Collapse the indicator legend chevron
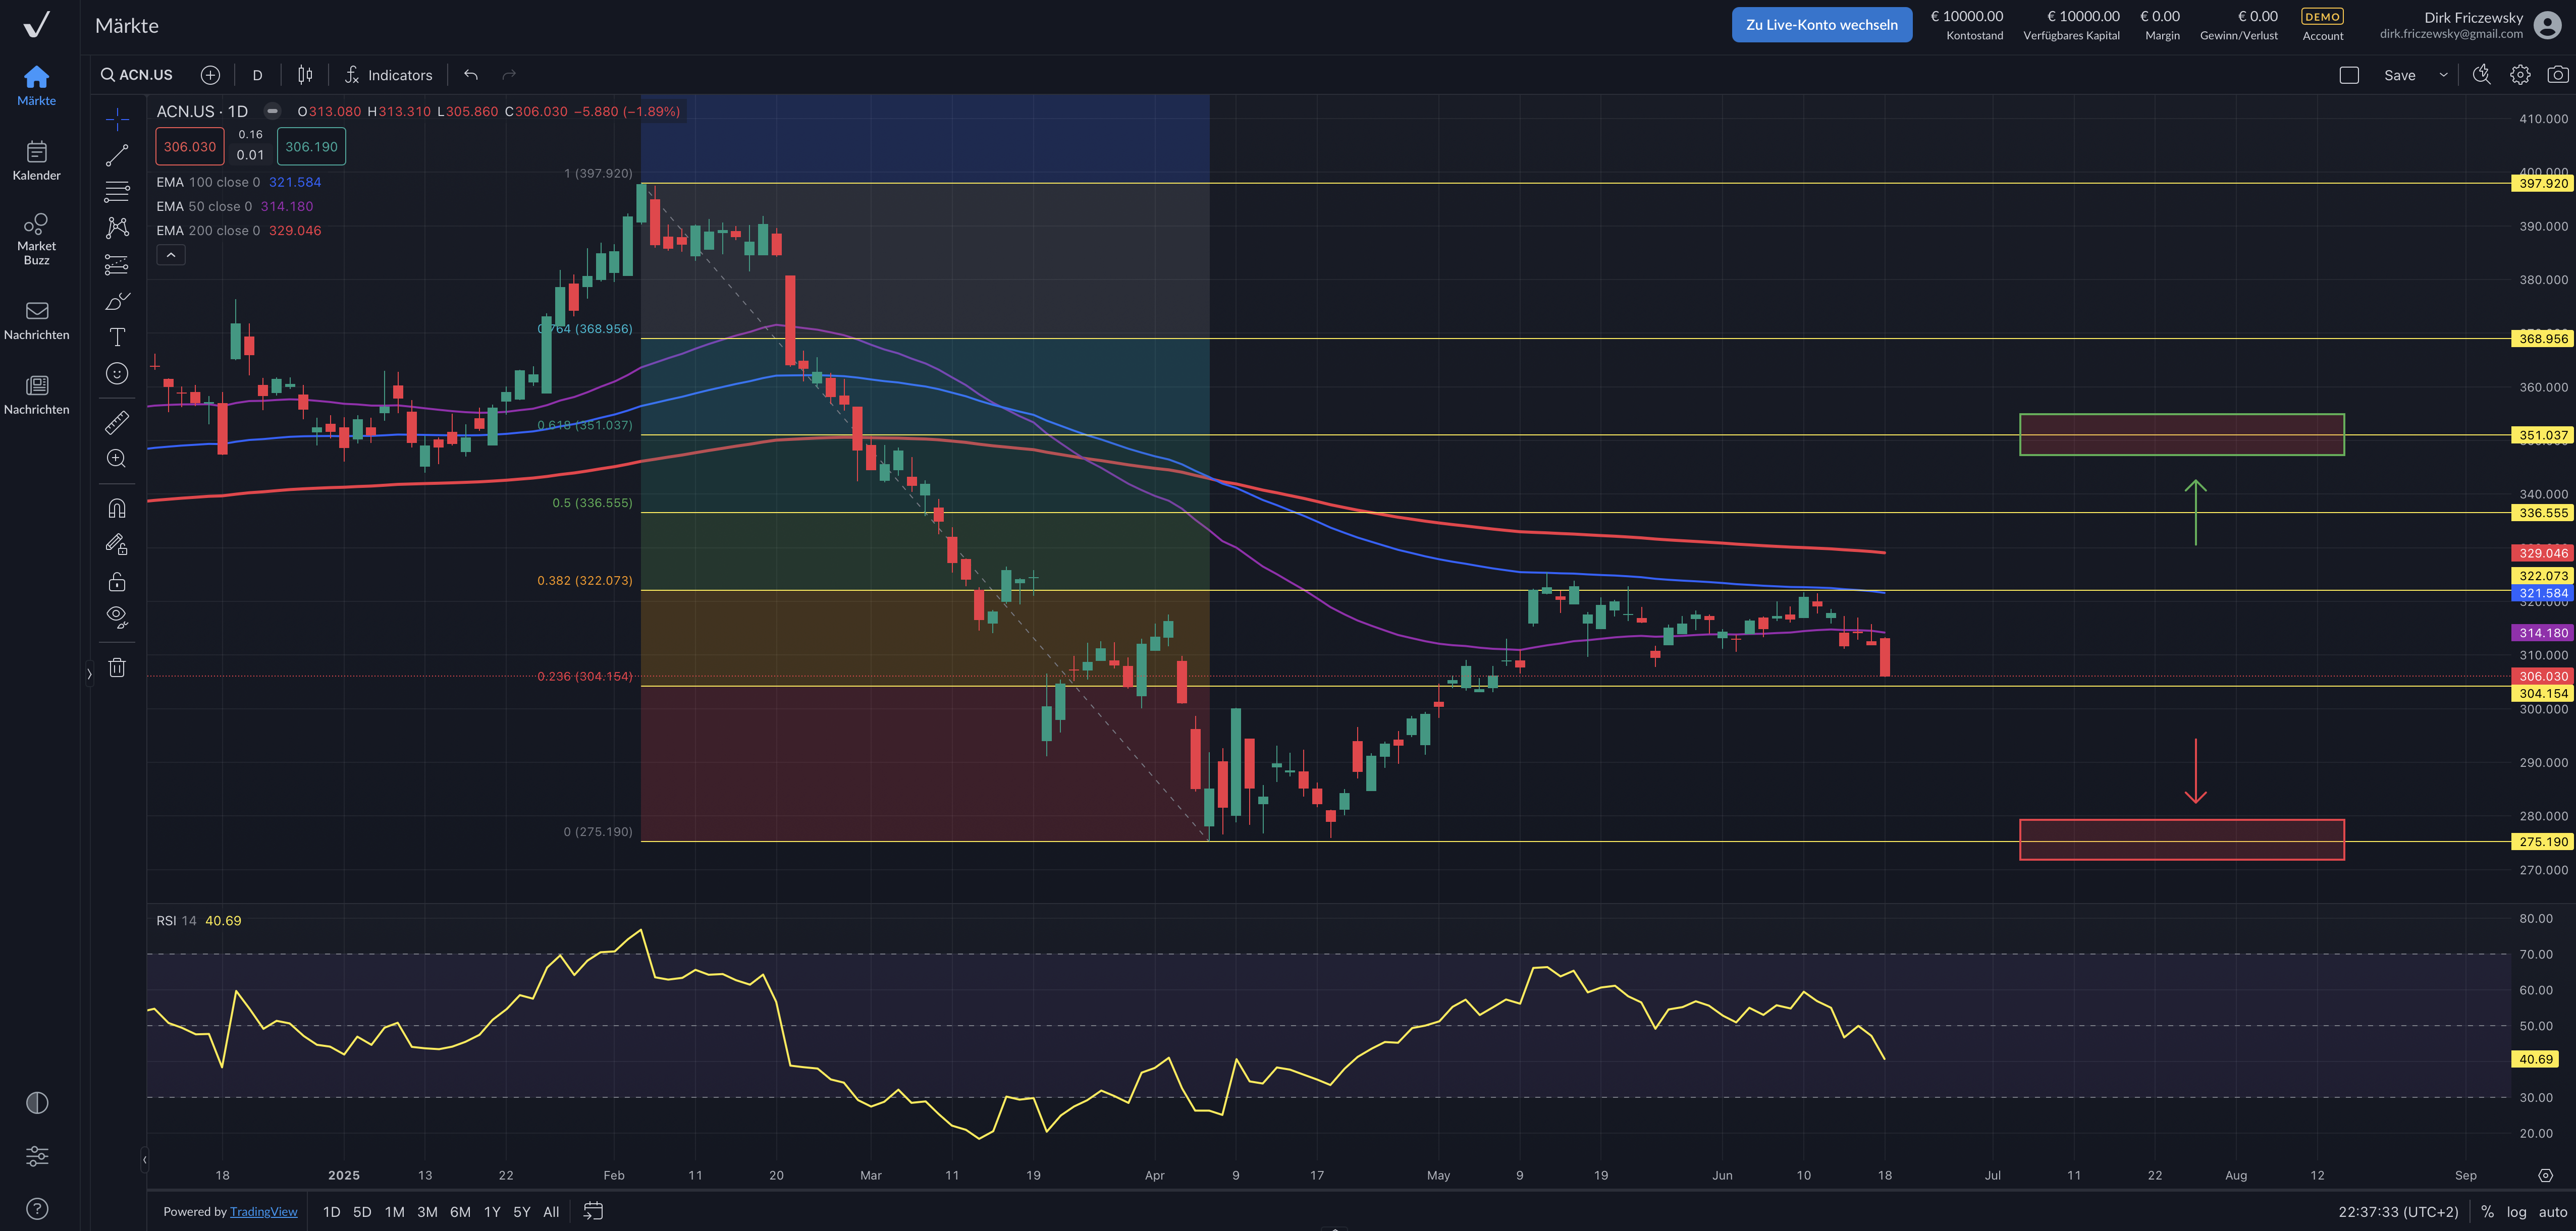The image size is (2576, 1231). tap(171, 255)
